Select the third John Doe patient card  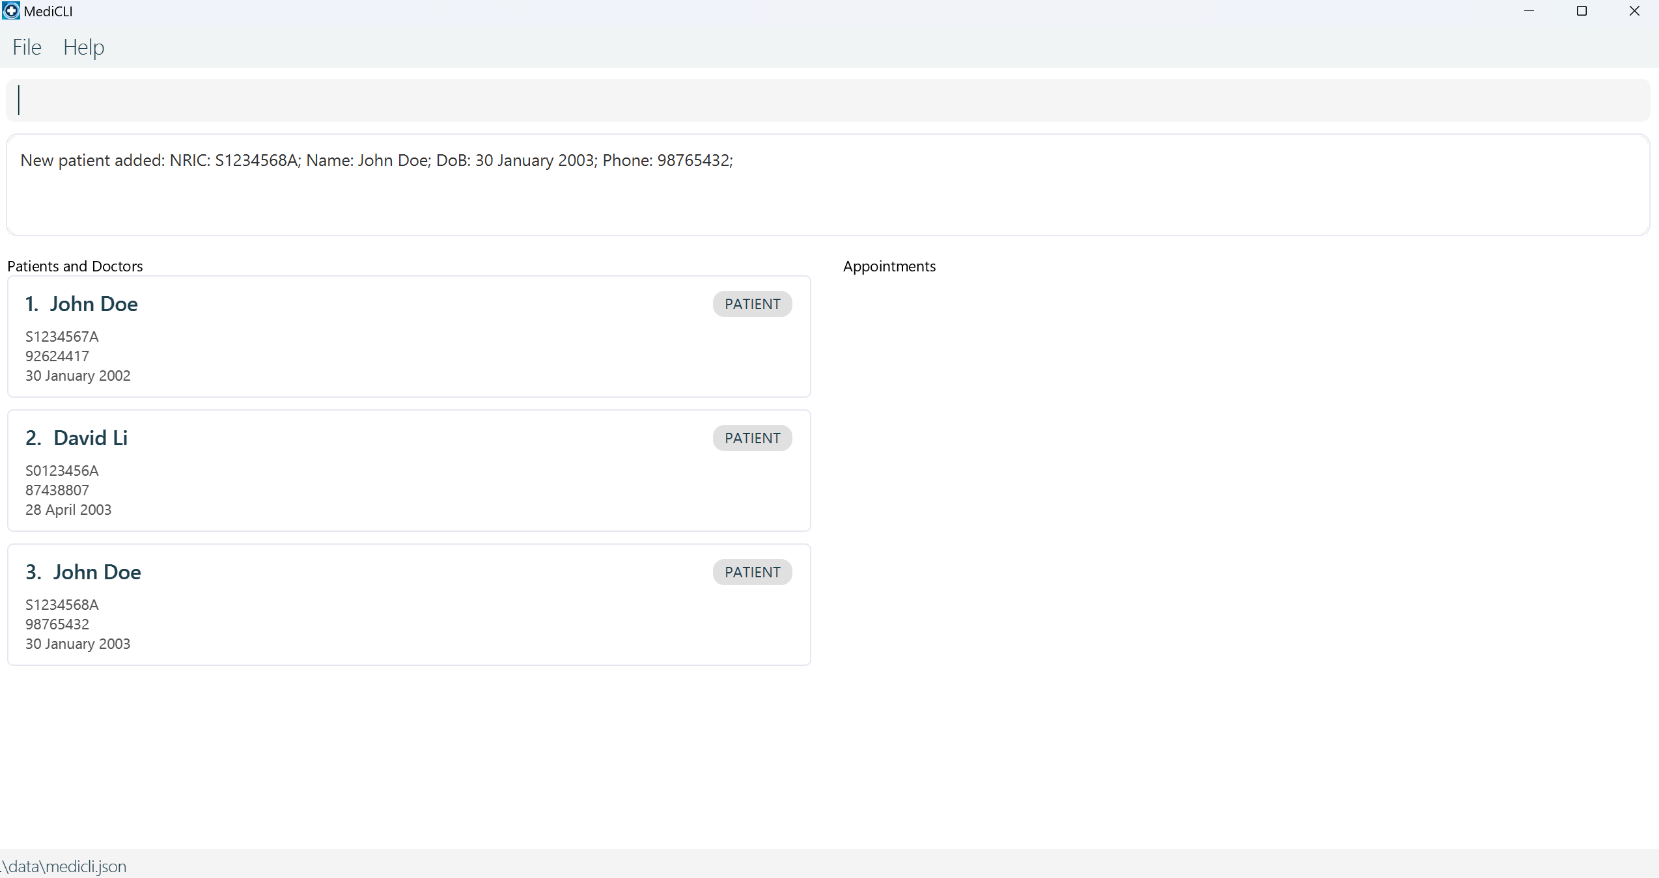pyautogui.click(x=409, y=605)
